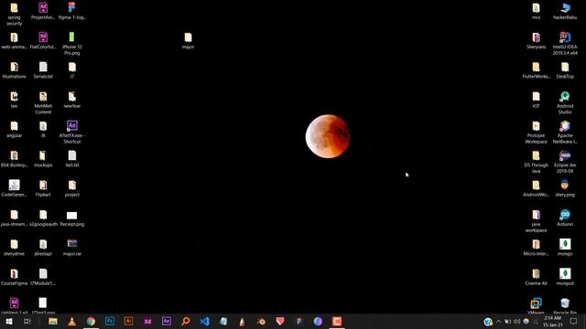The height and width of the screenshot is (329, 586).
Task: Select the Apache NetBeans shortcut
Action: pyautogui.click(x=565, y=133)
